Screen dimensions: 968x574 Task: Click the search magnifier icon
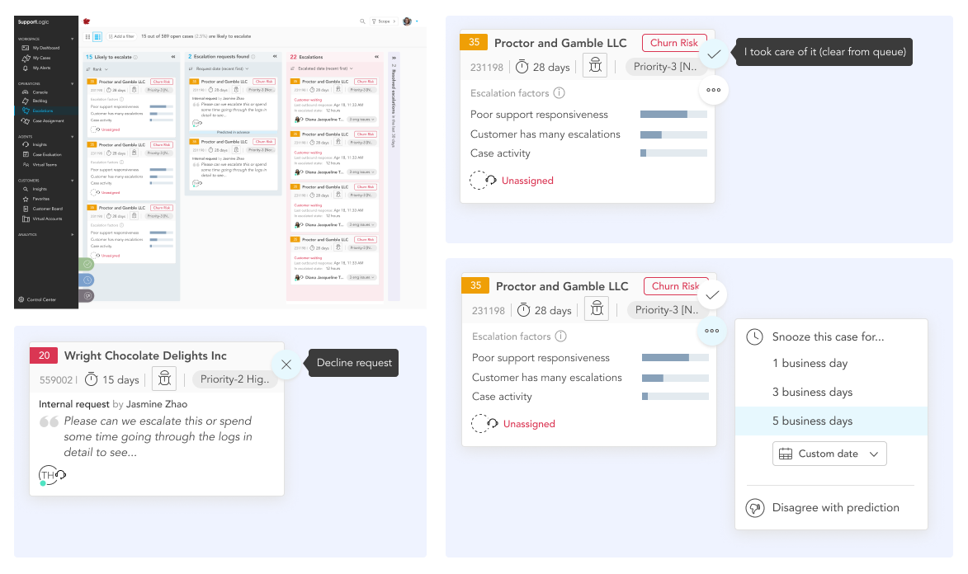[x=362, y=21]
